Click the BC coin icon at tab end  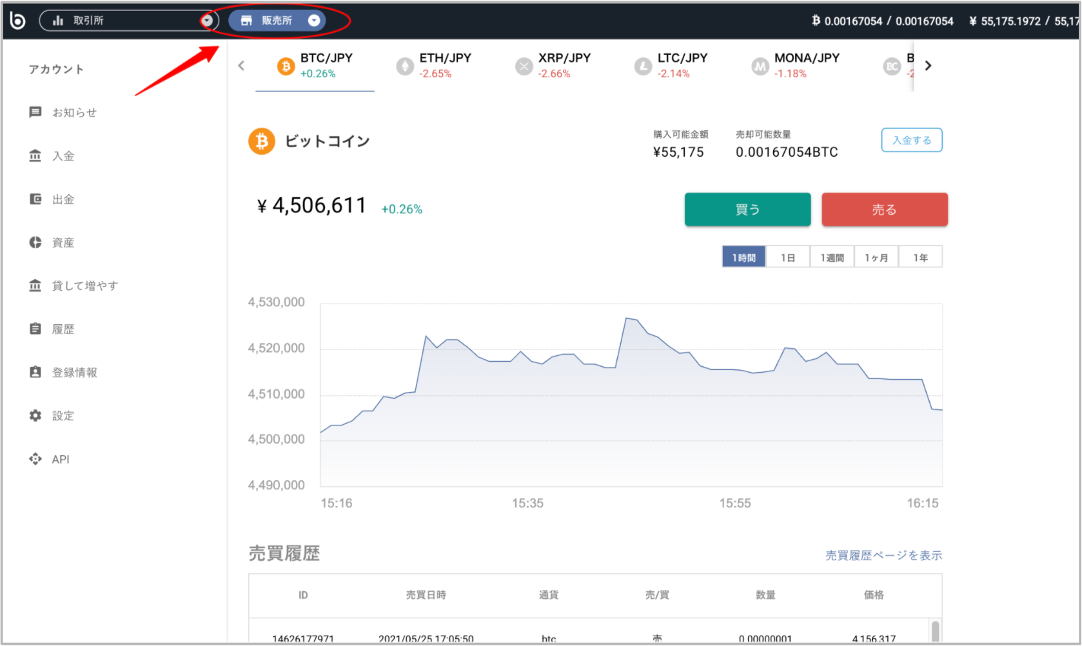[892, 66]
